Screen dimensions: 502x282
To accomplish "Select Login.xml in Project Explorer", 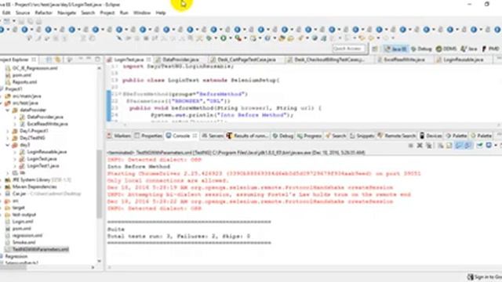I will (23, 222).
